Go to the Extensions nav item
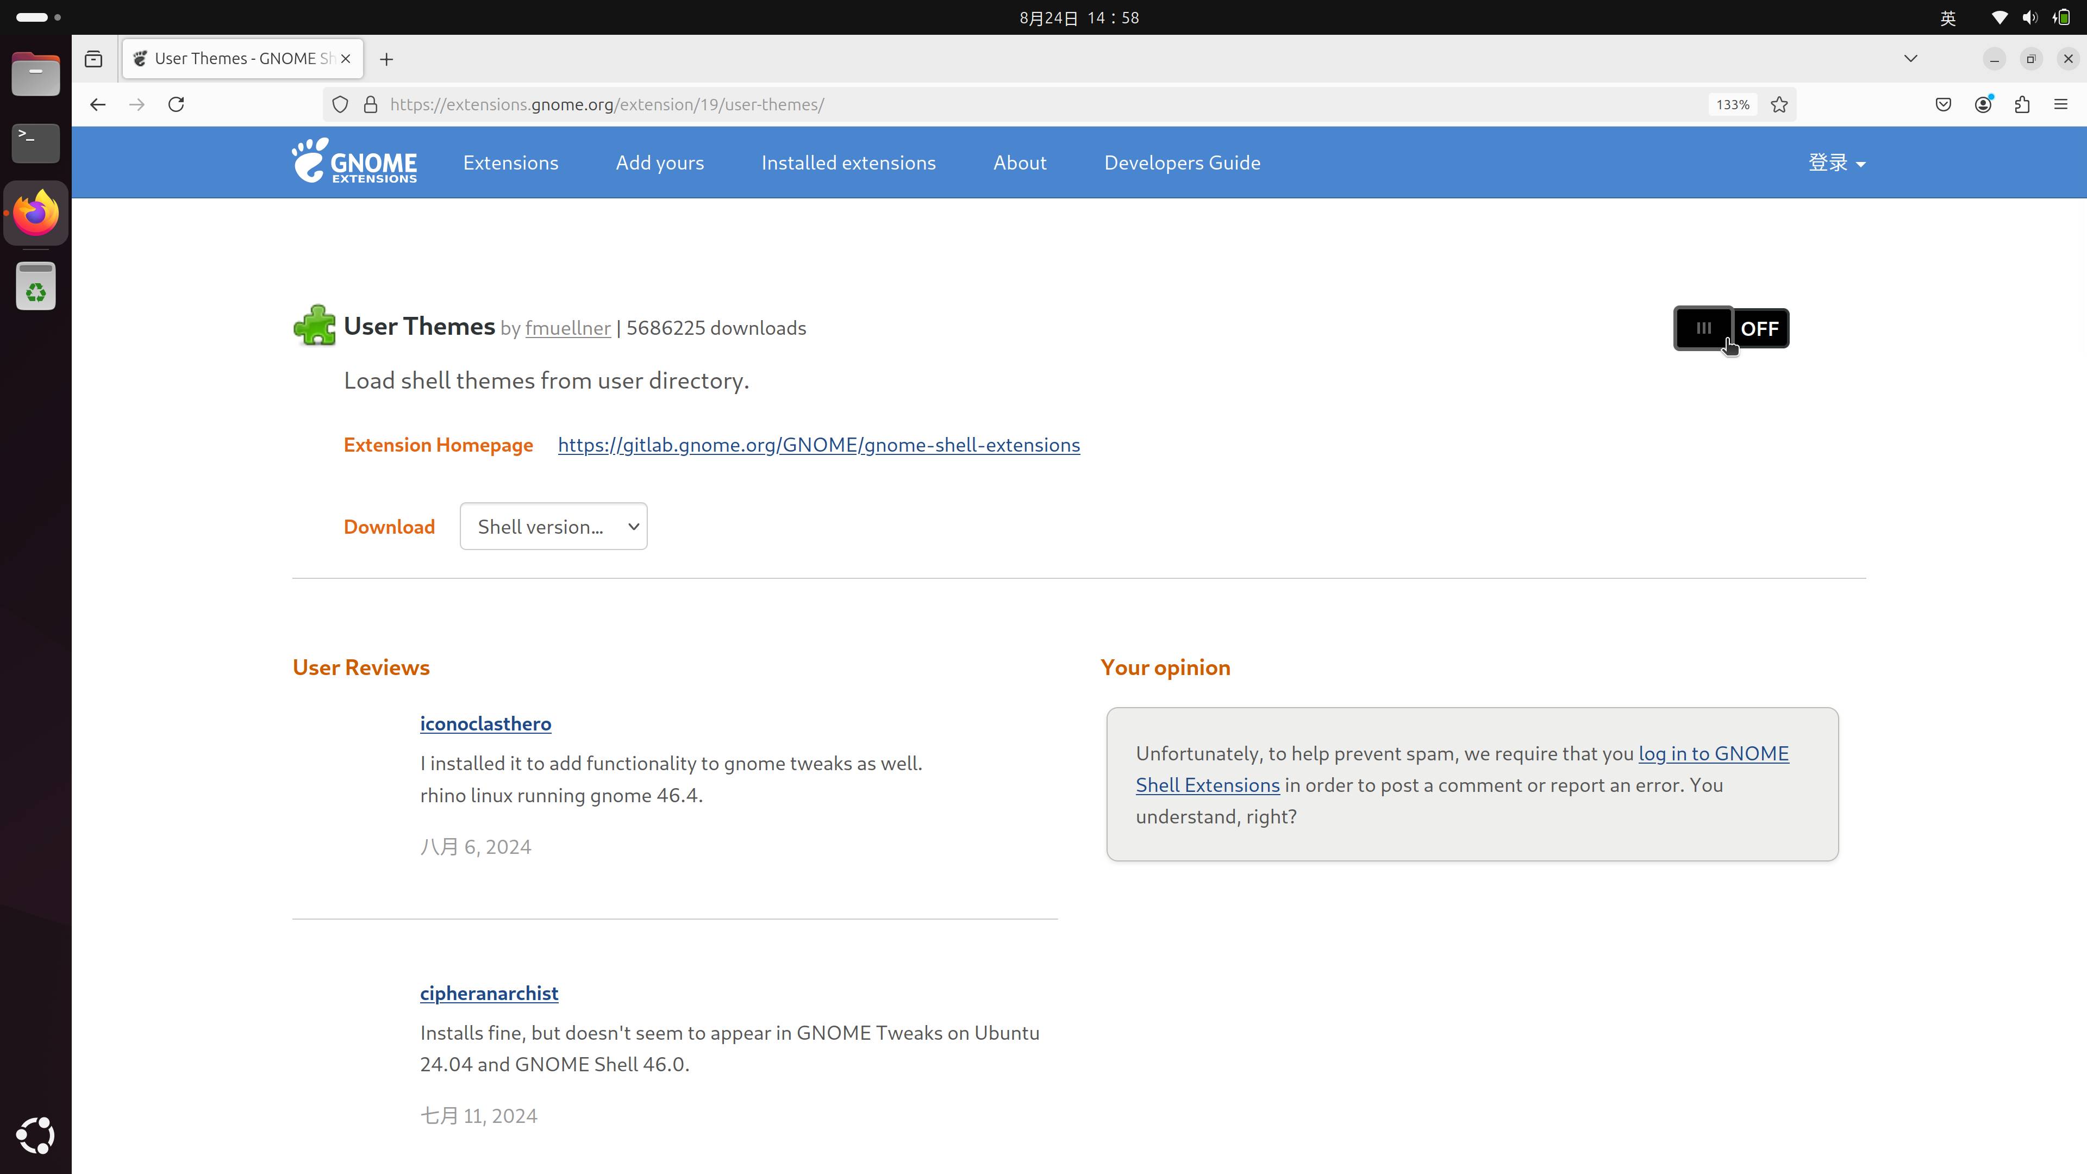The image size is (2087, 1174). [x=510, y=163]
